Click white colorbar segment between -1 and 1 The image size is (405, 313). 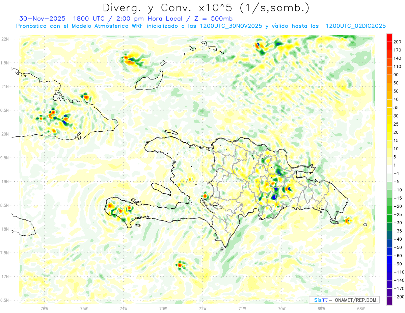(389, 169)
